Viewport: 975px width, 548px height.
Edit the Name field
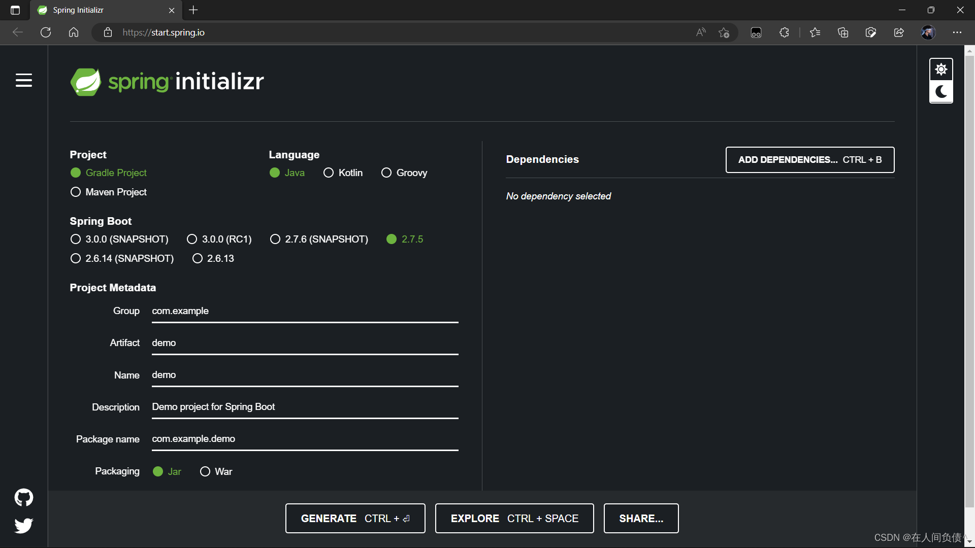click(305, 375)
